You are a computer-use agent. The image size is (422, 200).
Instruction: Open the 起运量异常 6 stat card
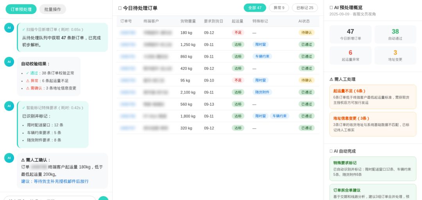350,55
